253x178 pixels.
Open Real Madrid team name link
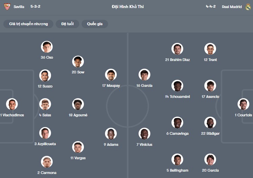click(232, 7)
